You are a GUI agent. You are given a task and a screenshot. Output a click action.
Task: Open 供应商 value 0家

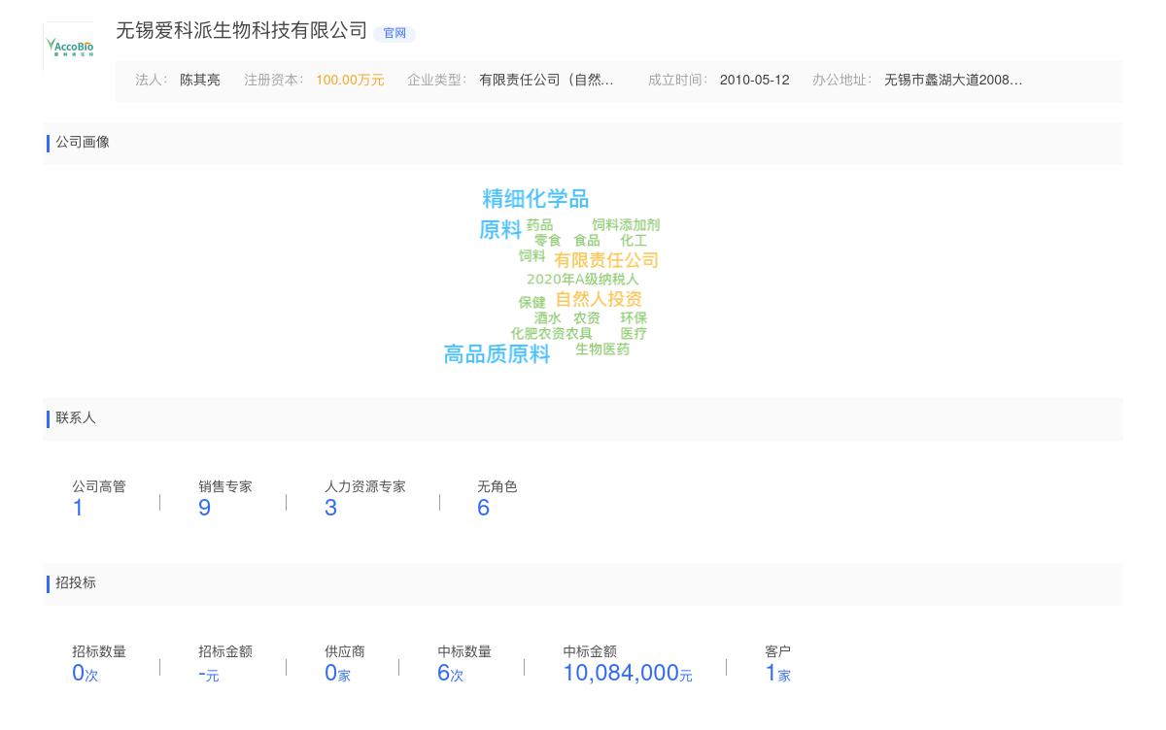coord(337,673)
